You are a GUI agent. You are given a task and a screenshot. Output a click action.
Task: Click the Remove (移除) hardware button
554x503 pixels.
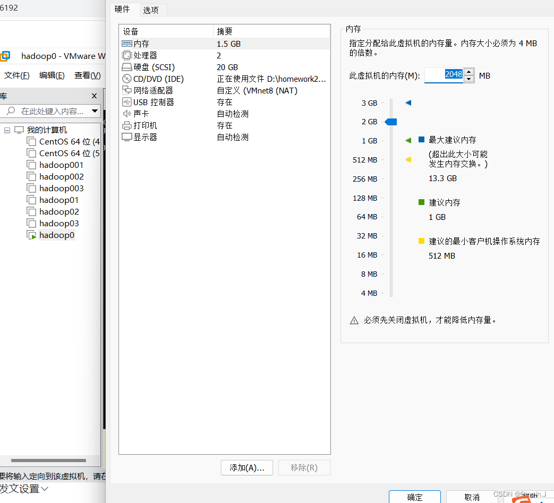click(x=304, y=467)
